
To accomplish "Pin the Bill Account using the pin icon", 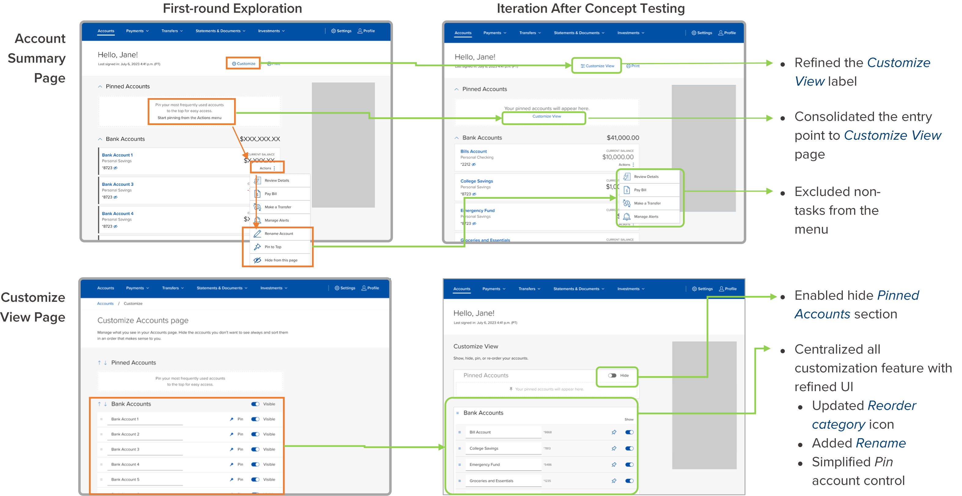I will point(614,432).
